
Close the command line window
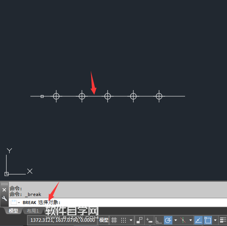[x=4, y=190]
